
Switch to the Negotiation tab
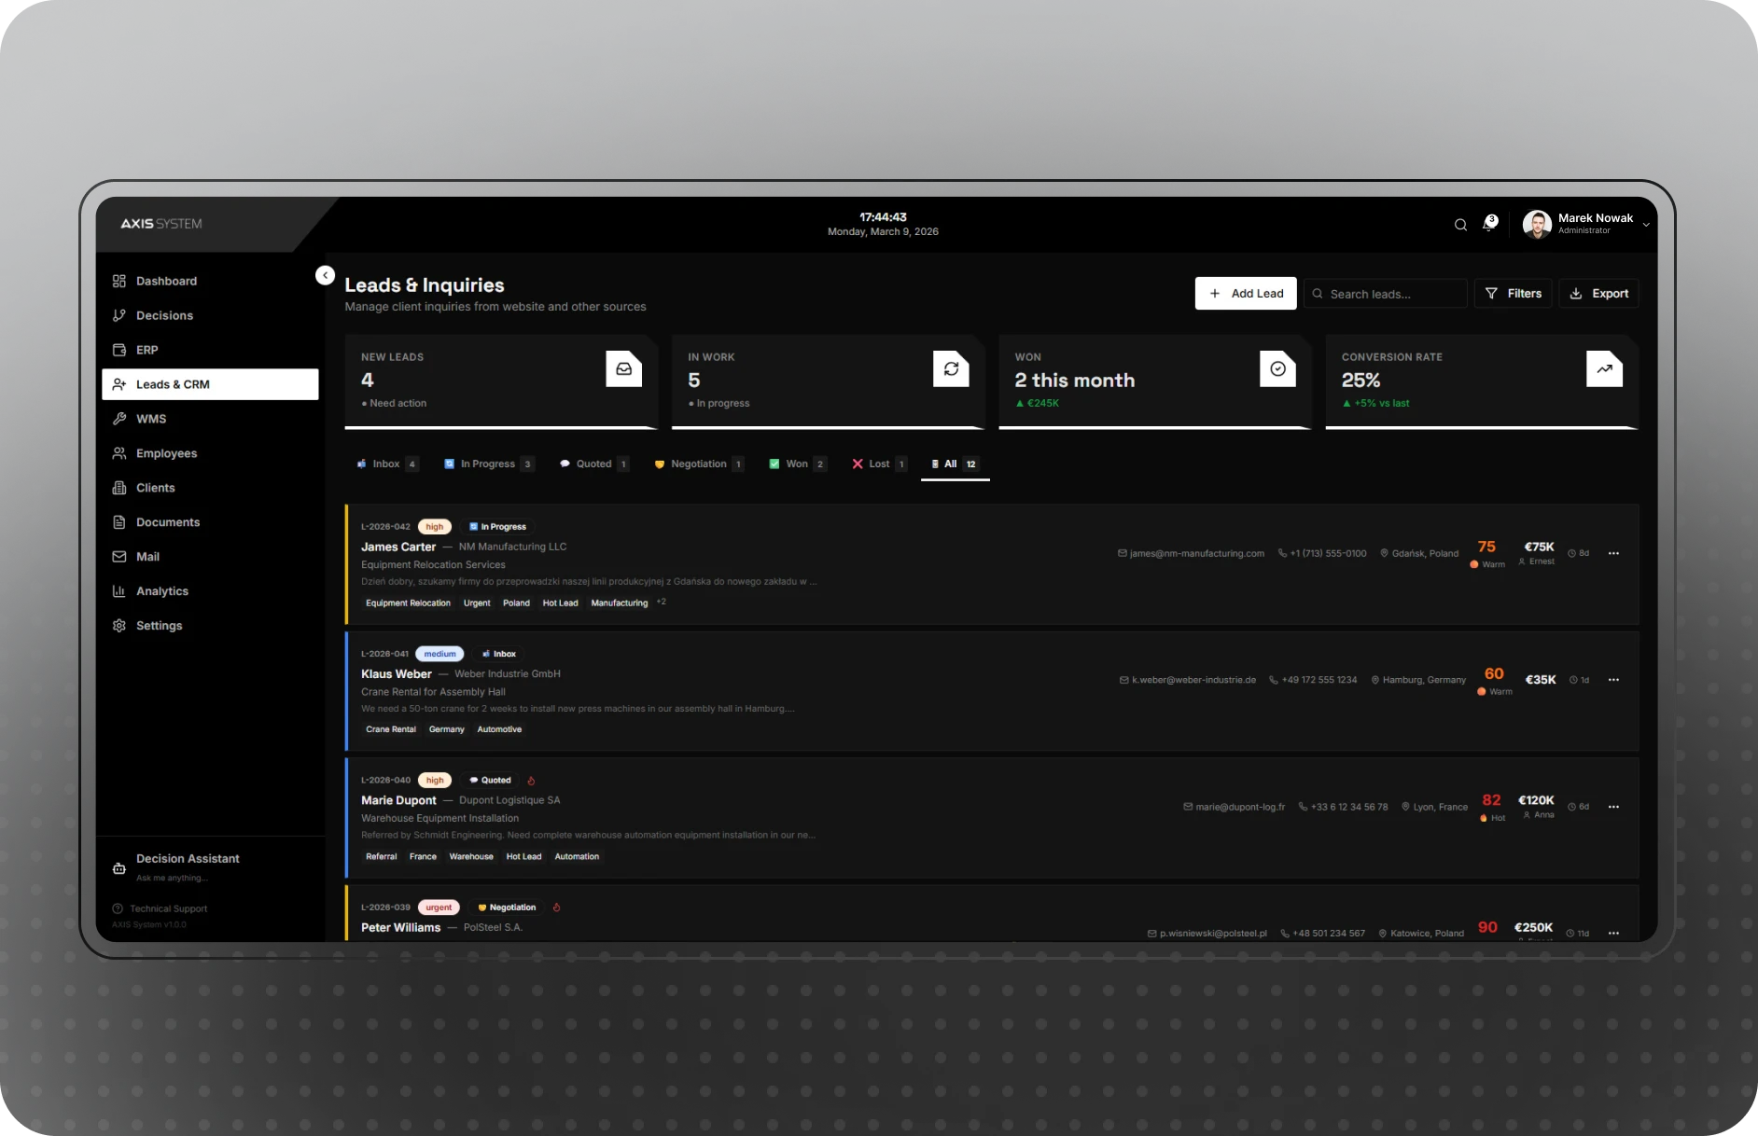(698, 464)
